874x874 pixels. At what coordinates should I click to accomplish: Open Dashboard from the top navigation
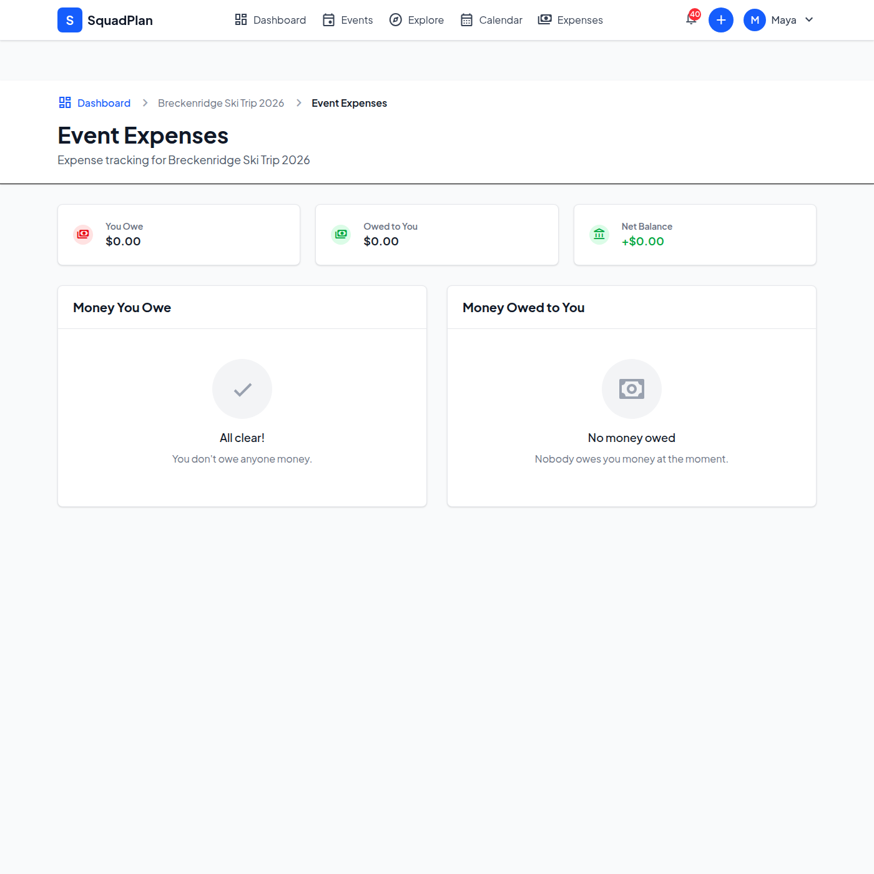tap(270, 20)
